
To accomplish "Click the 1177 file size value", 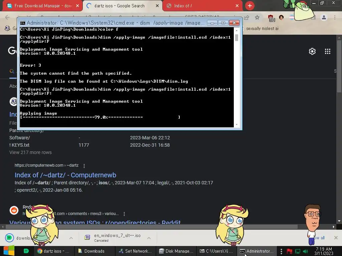I will pyautogui.click(x=84, y=145).
